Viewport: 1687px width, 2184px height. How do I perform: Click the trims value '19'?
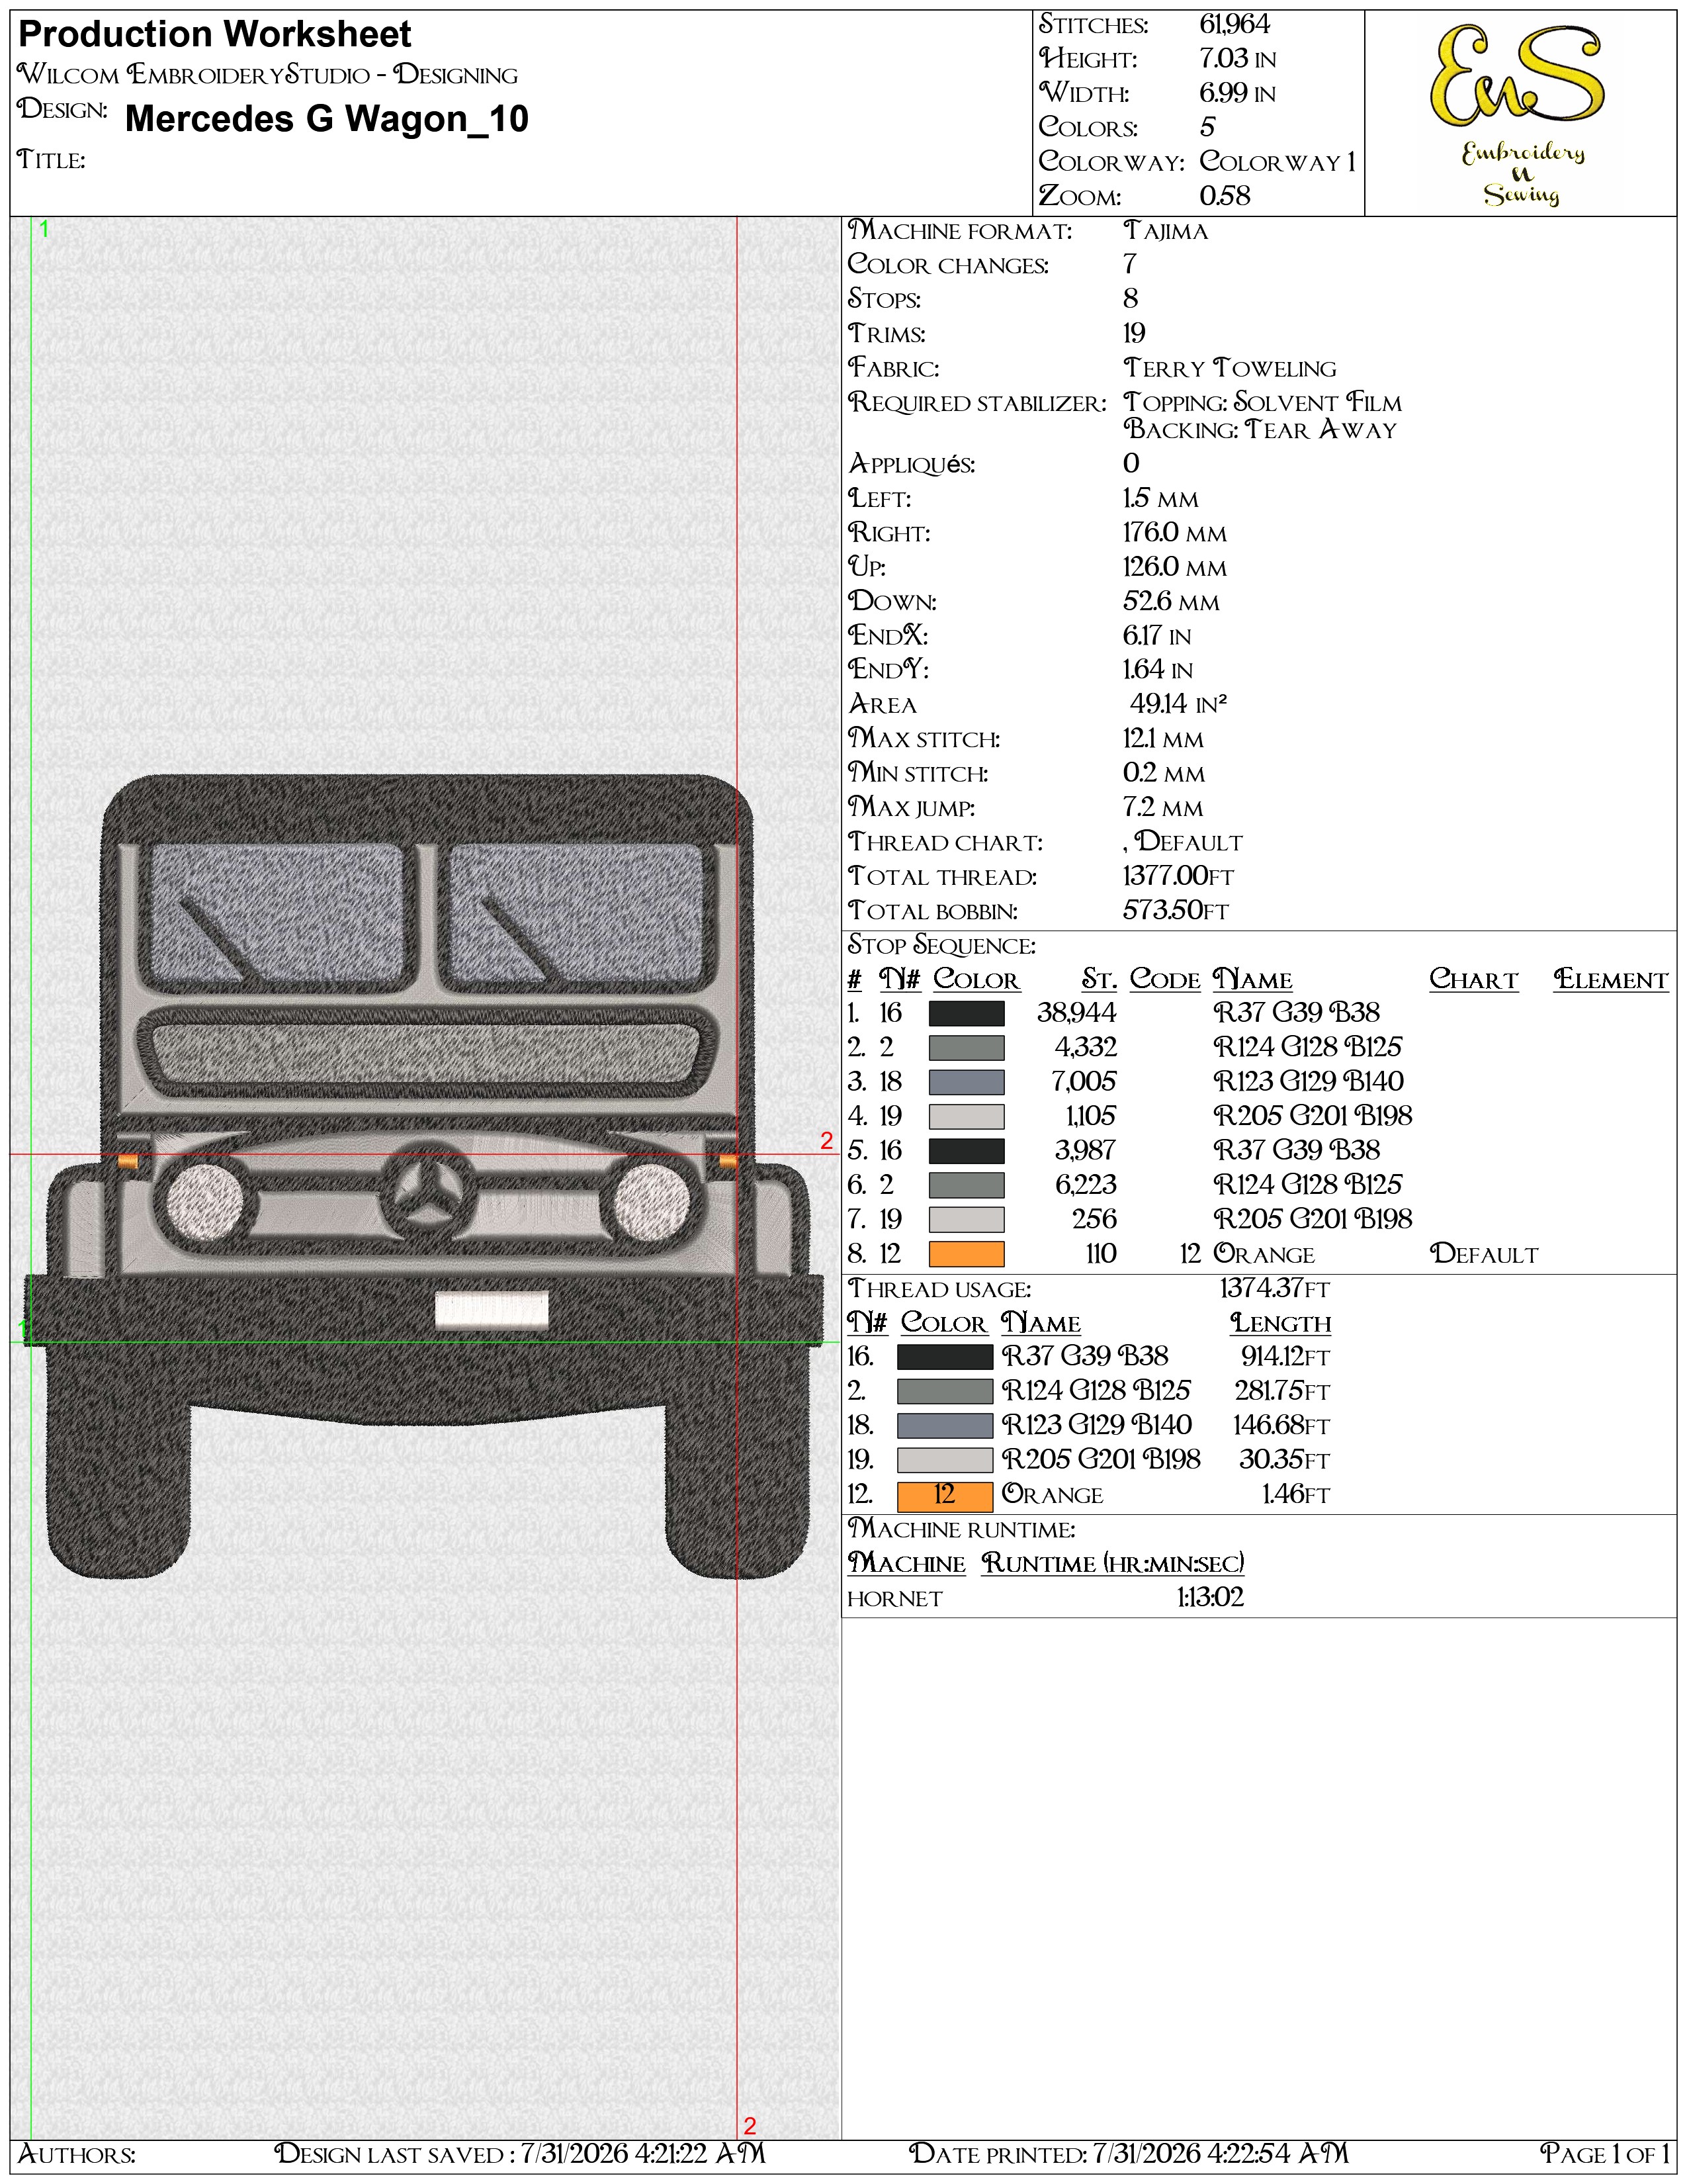pyautogui.click(x=1135, y=334)
